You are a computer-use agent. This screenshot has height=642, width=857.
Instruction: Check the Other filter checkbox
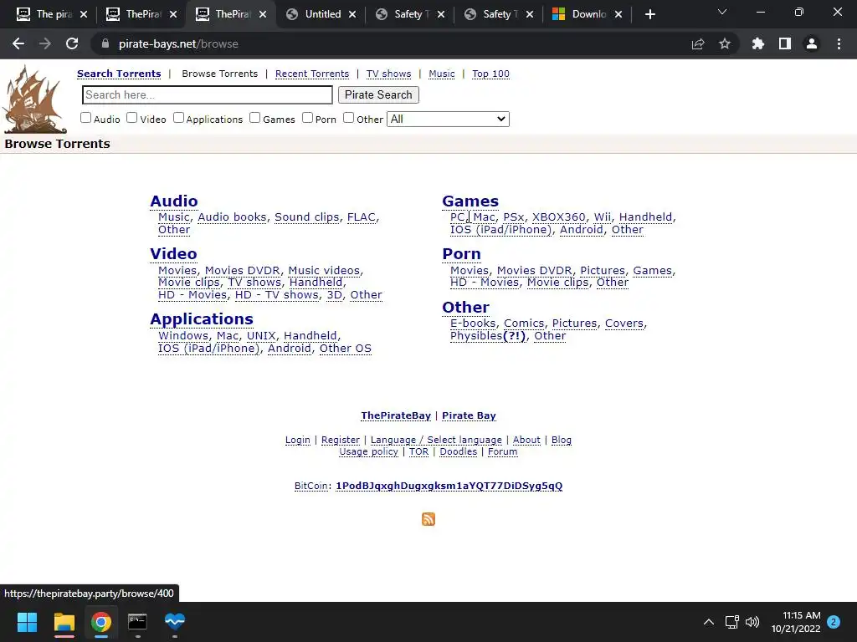click(349, 117)
